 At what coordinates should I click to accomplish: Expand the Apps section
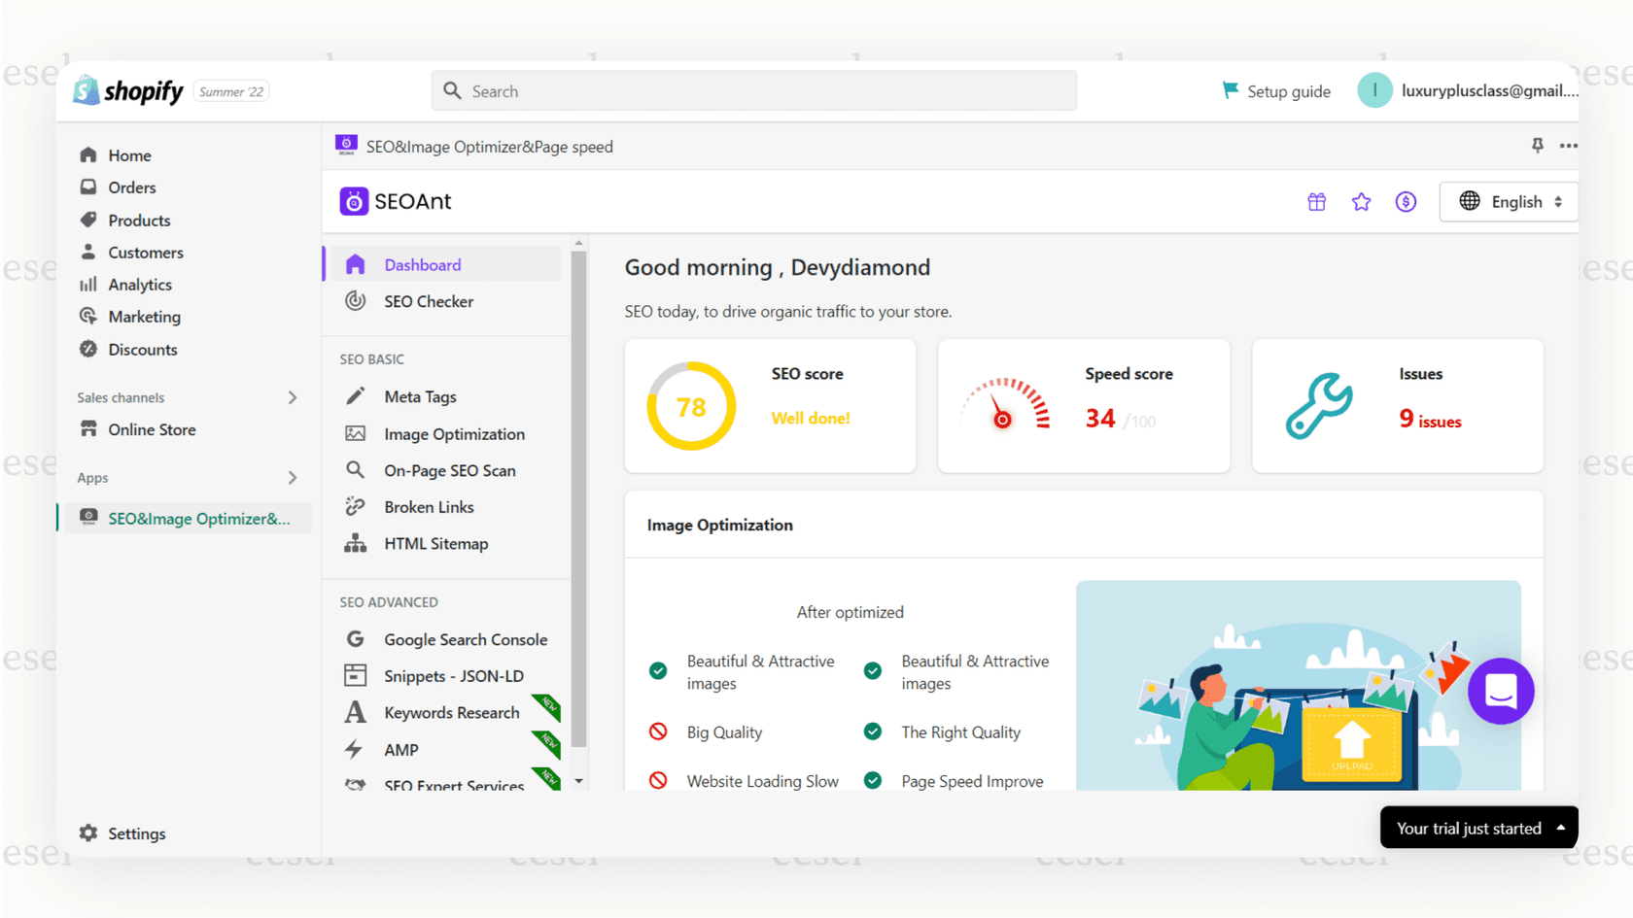click(292, 477)
